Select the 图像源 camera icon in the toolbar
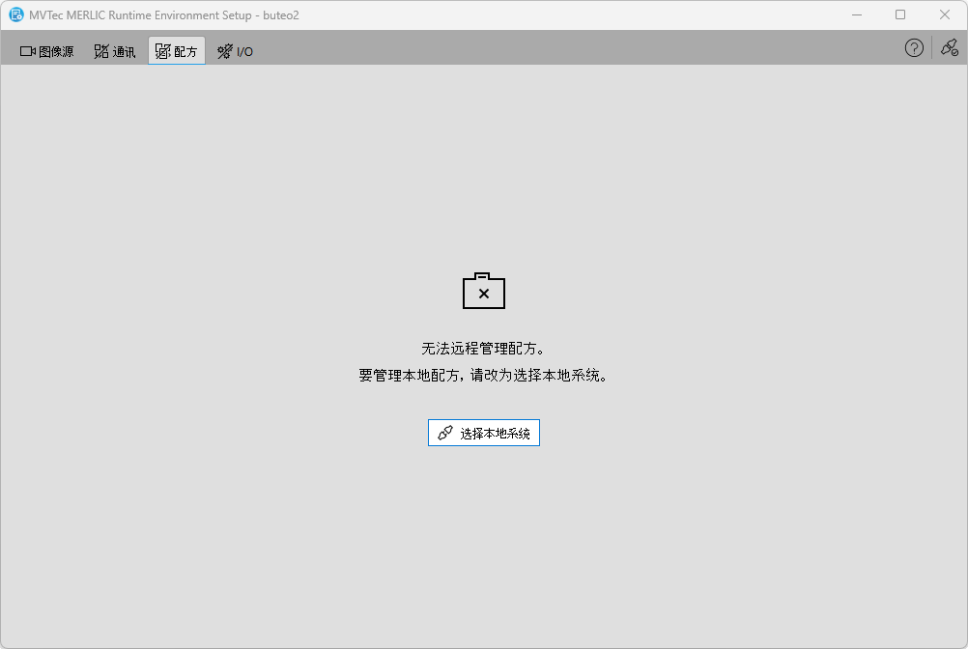Viewport: 968px width, 649px height. pyautogui.click(x=28, y=50)
